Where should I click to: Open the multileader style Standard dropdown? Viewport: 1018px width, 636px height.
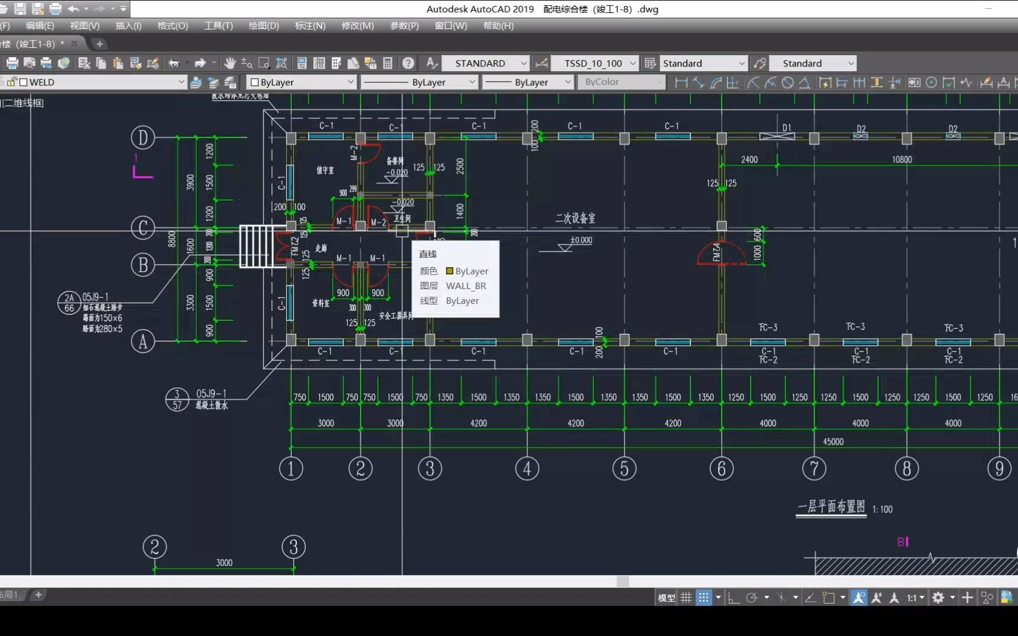(851, 63)
